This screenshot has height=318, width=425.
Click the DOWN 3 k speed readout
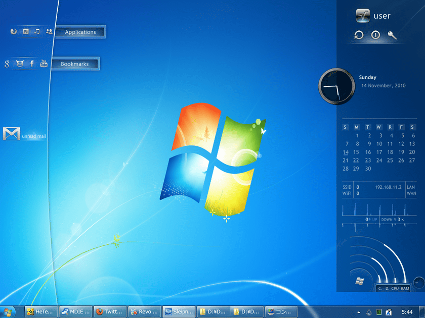point(393,220)
